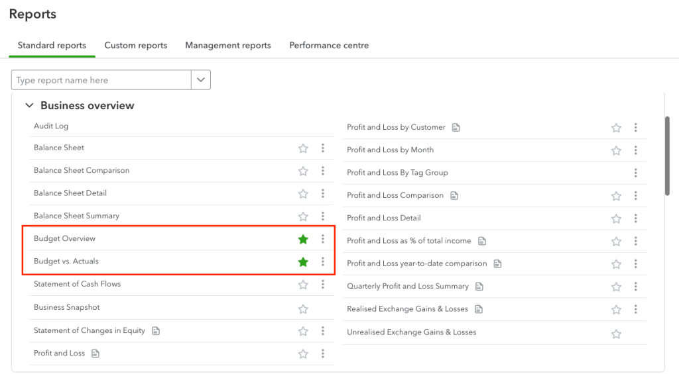Image resolution: width=679 pixels, height=374 pixels.
Task: Unstar the Budget vs. Actuals report
Action: click(x=303, y=261)
